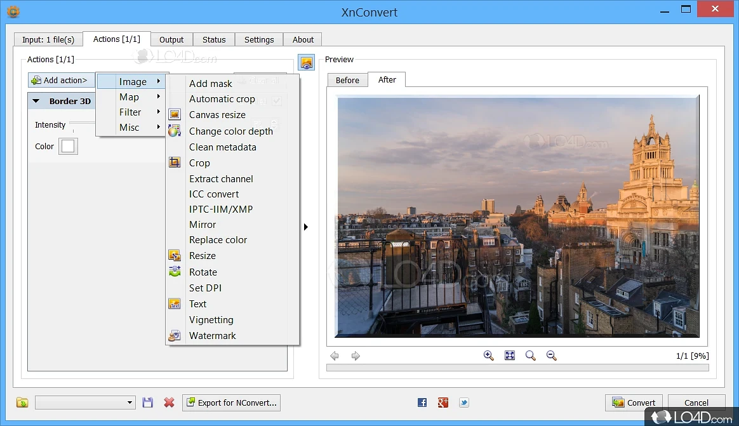Select the Actions [1/1] tab
This screenshot has width=739, height=426.
[x=116, y=39]
